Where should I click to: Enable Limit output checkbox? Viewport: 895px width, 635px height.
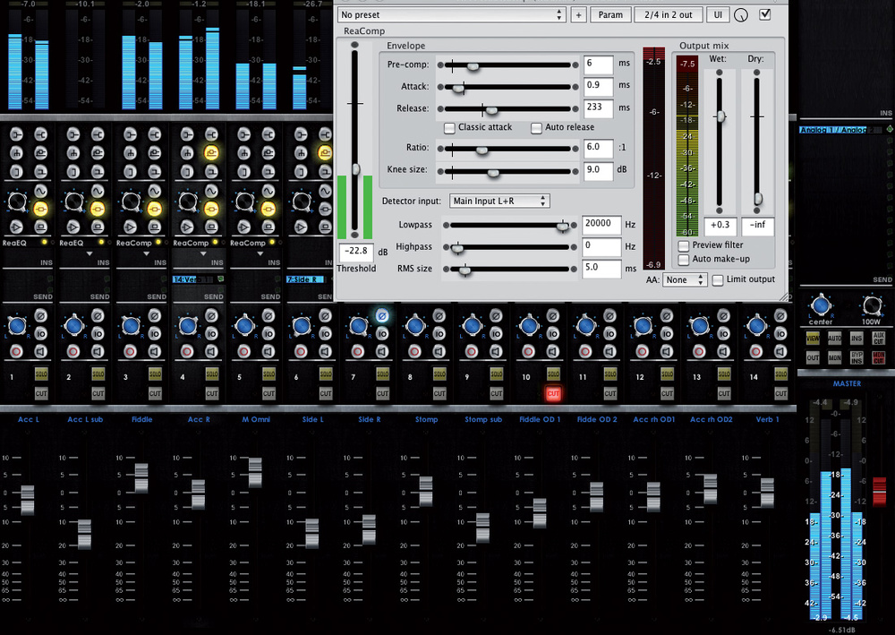point(718,279)
